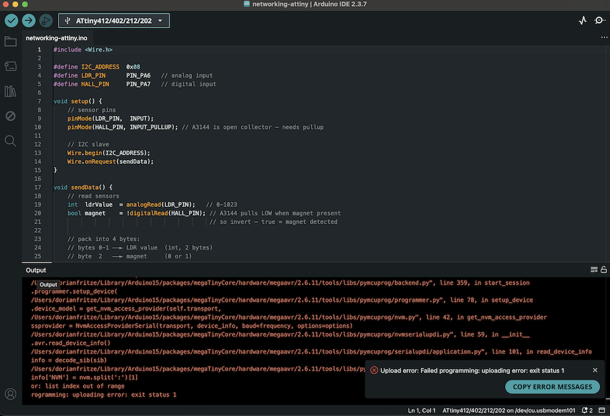The height and width of the screenshot is (416, 610).
Task: Click the 'void setup() {' line
Action: tap(78, 101)
